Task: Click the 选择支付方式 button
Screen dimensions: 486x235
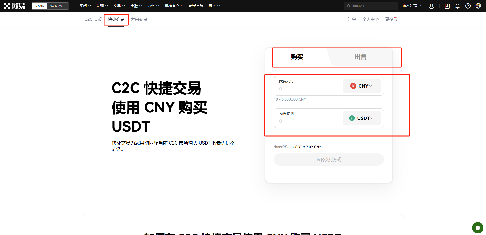Action: (x=329, y=160)
